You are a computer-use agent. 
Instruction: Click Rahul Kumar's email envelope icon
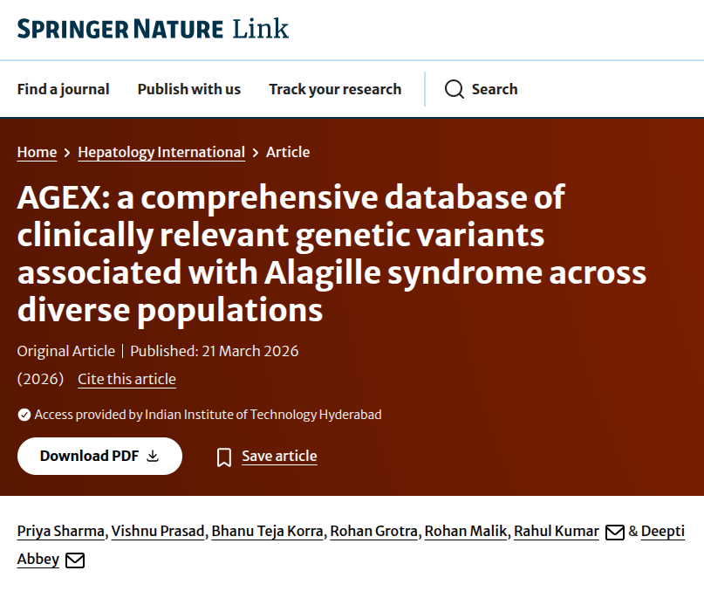tap(614, 532)
